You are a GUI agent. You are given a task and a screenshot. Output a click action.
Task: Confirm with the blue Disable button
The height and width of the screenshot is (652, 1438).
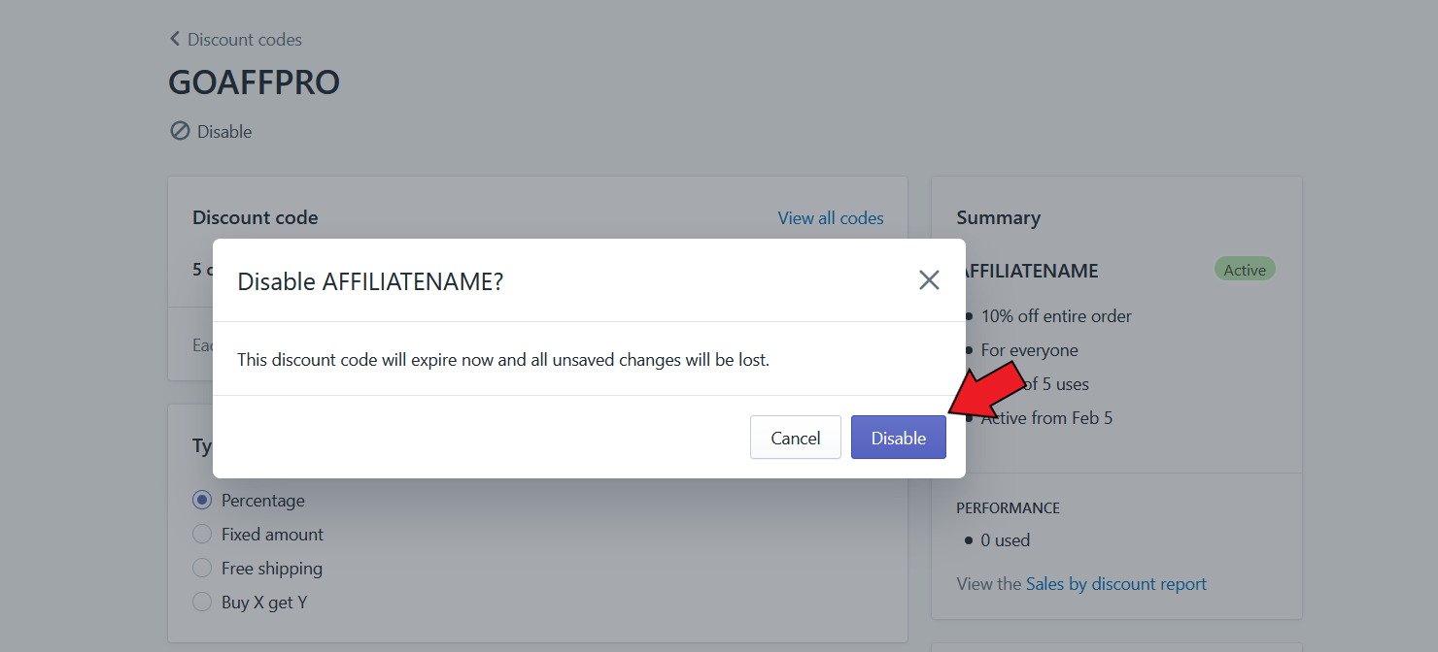pyautogui.click(x=898, y=437)
